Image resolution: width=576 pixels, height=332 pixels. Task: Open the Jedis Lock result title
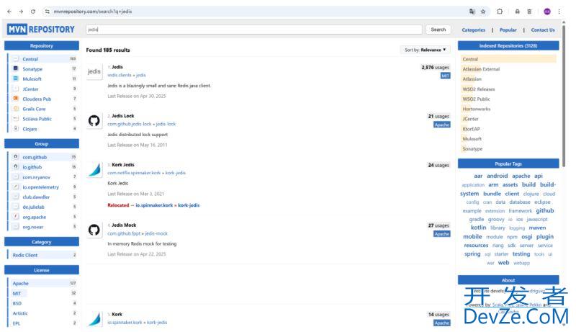click(122, 116)
